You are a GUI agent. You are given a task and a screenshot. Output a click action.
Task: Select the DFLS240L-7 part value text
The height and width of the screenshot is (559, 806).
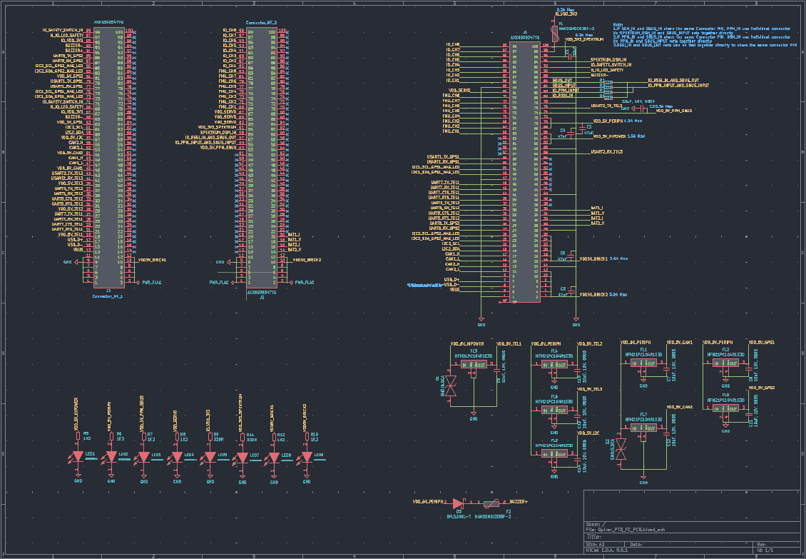click(458, 516)
